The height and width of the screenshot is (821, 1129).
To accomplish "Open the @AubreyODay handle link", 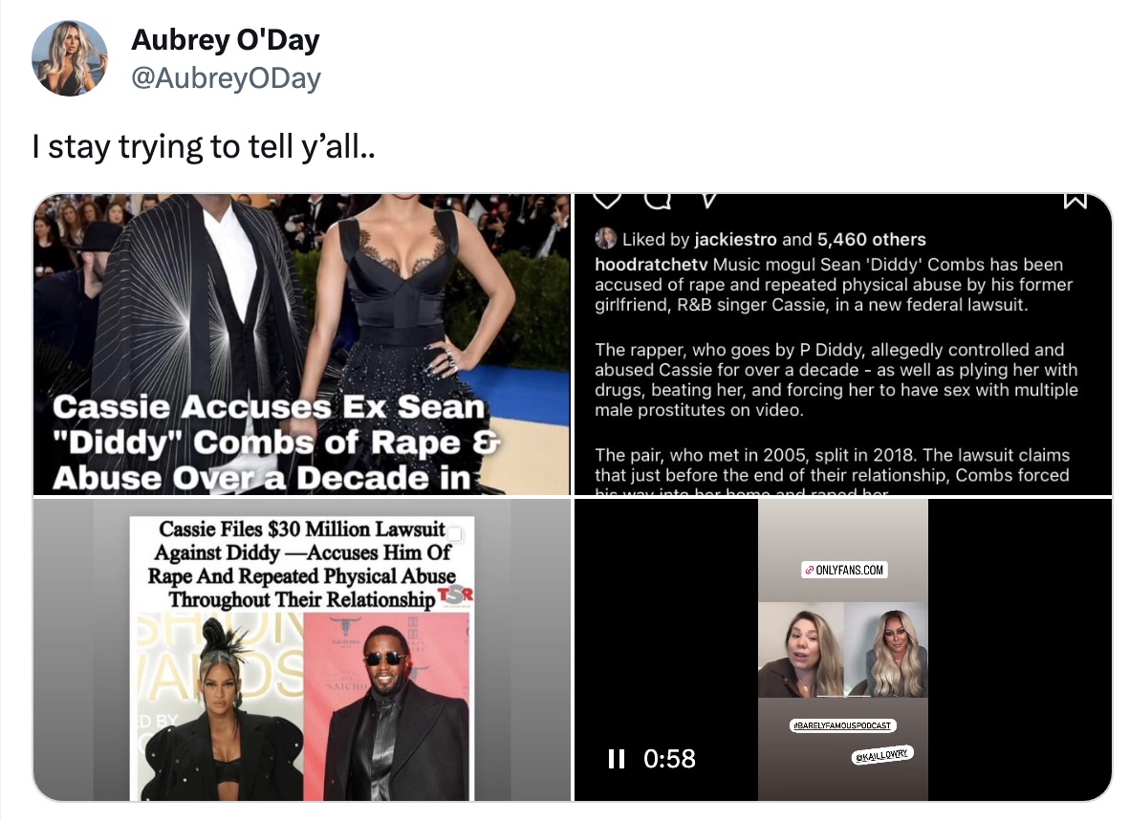I will [227, 77].
